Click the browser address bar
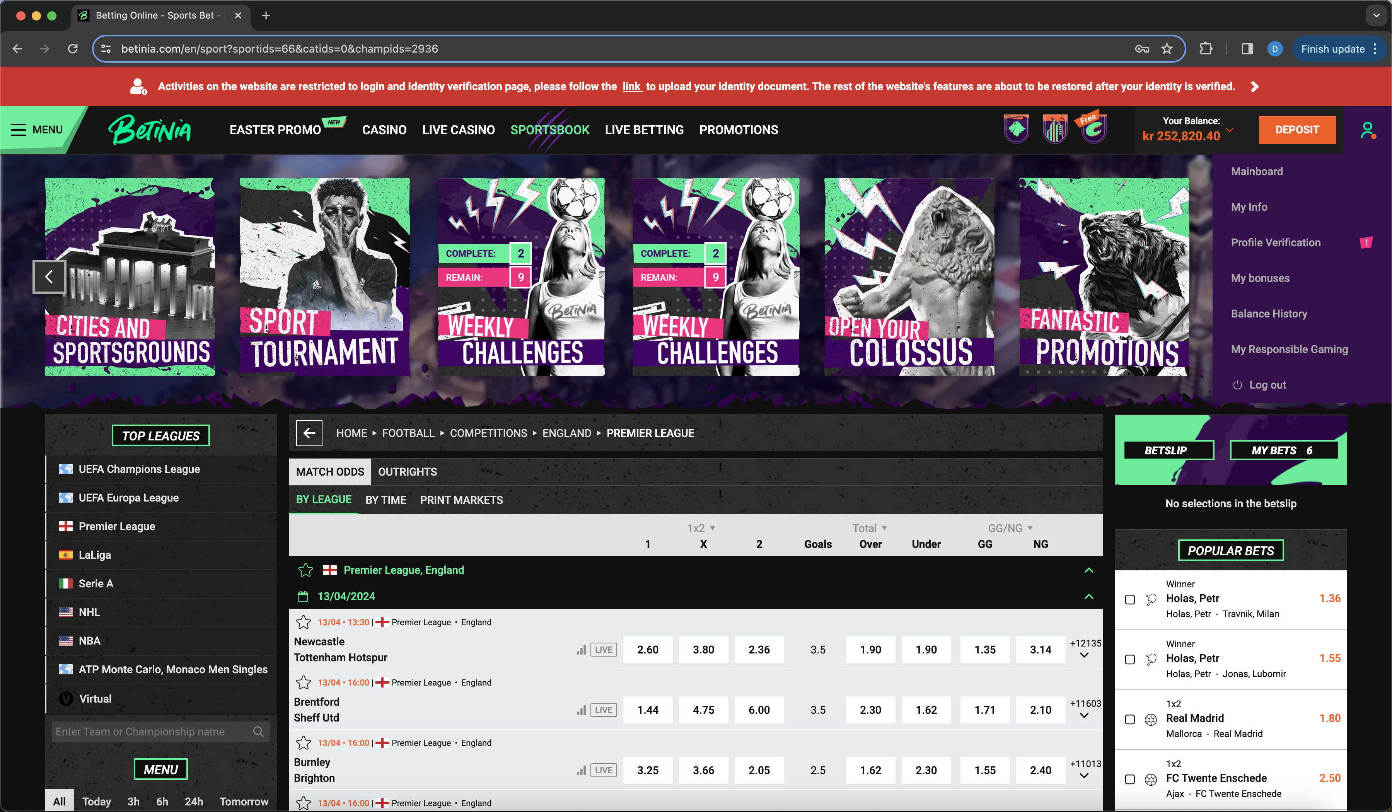 (x=638, y=49)
